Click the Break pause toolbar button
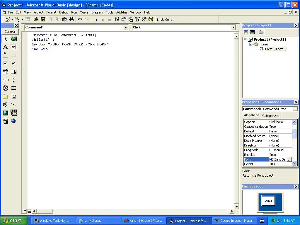 103,20
